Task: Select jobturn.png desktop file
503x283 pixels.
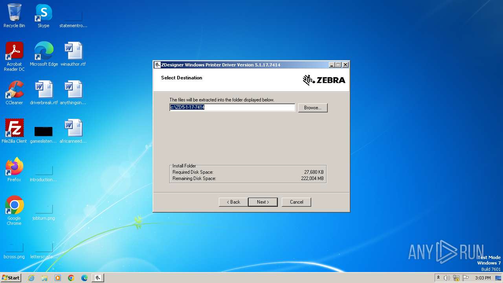Action: [x=43, y=212]
